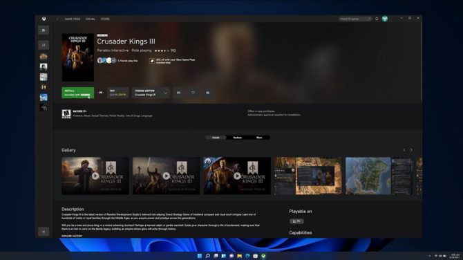Open Task View in the taskbar
Image resolution: width=463 pixels, height=260 pixels.
coord(216,256)
